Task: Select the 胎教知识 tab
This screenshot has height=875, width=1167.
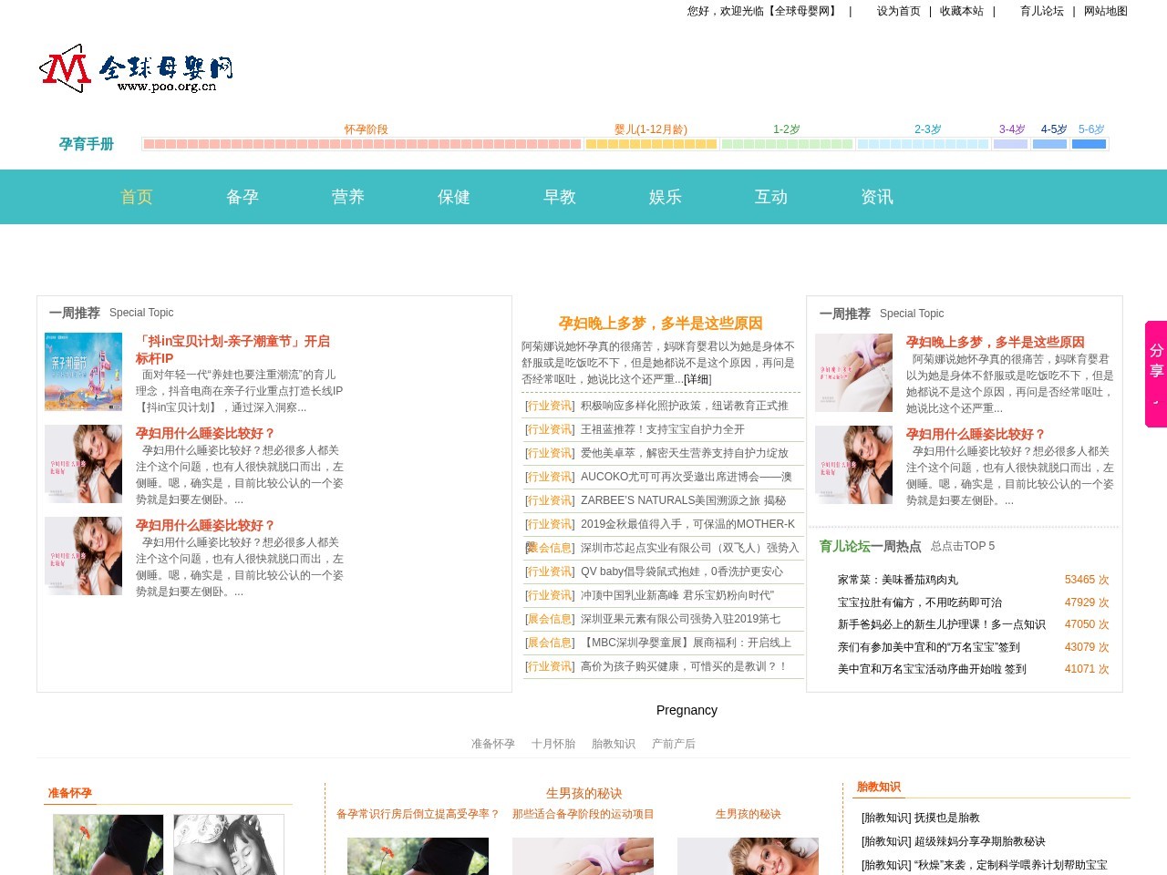Action: coord(614,744)
